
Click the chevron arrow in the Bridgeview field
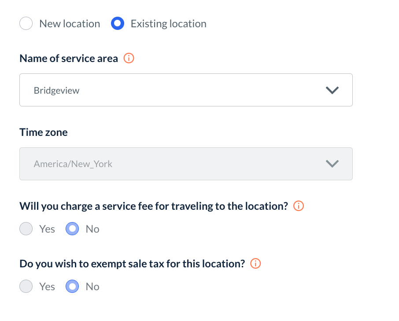point(332,90)
